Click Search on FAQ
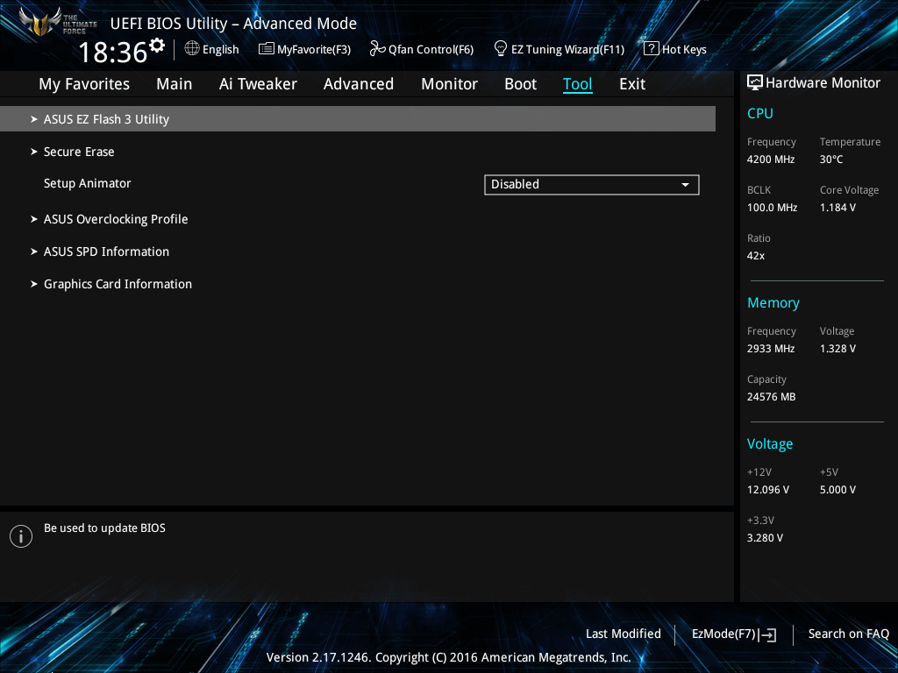Image resolution: width=898 pixels, height=673 pixels. click(848, 634)
